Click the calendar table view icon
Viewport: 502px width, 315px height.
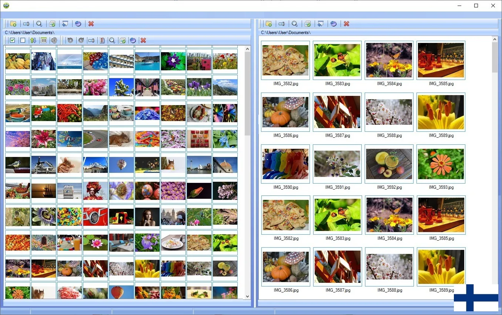(43, 40)
